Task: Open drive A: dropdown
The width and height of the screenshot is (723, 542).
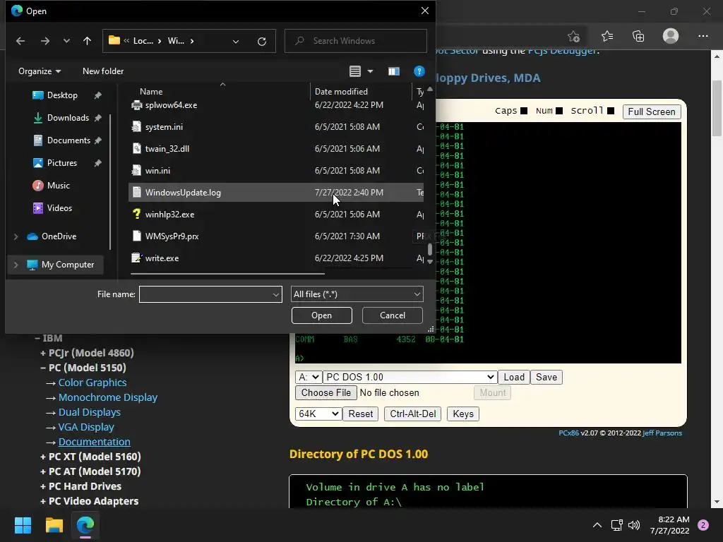Action: (309, 377)
